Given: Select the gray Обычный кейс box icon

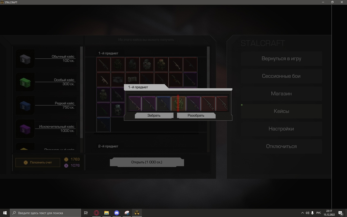Looking at the screenshot, I should (x=25, y=59).
